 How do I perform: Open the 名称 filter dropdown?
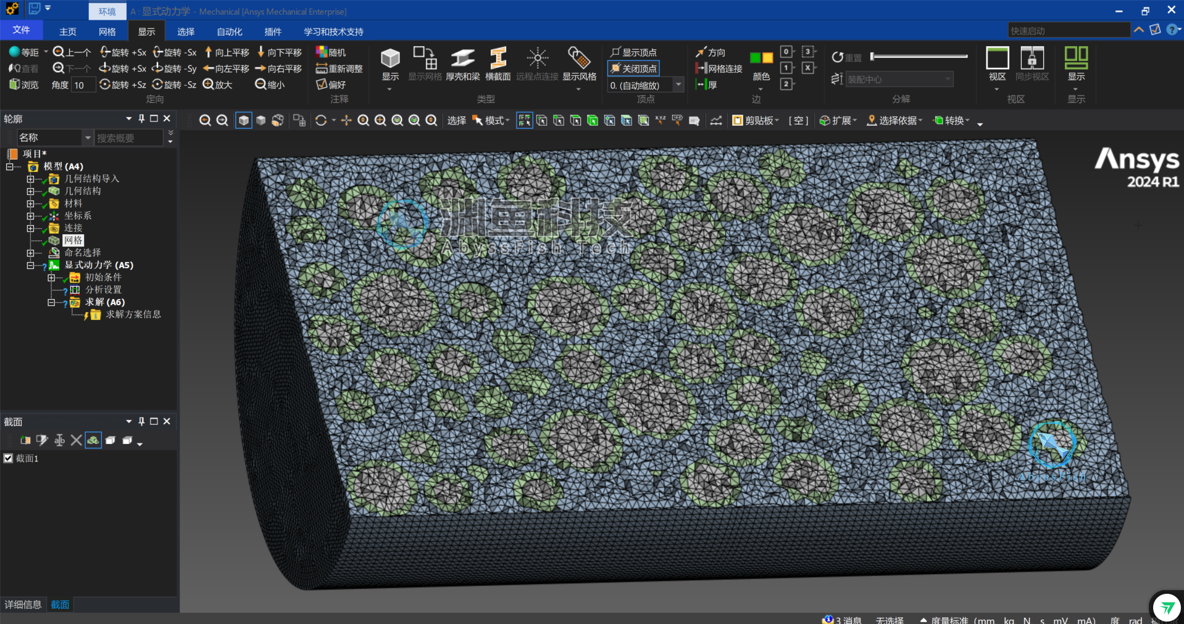point(88,138)
